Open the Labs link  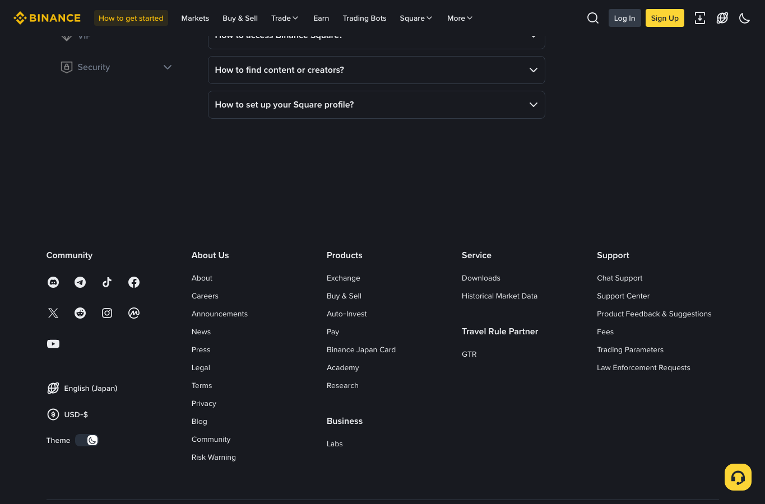click(335, 444)
